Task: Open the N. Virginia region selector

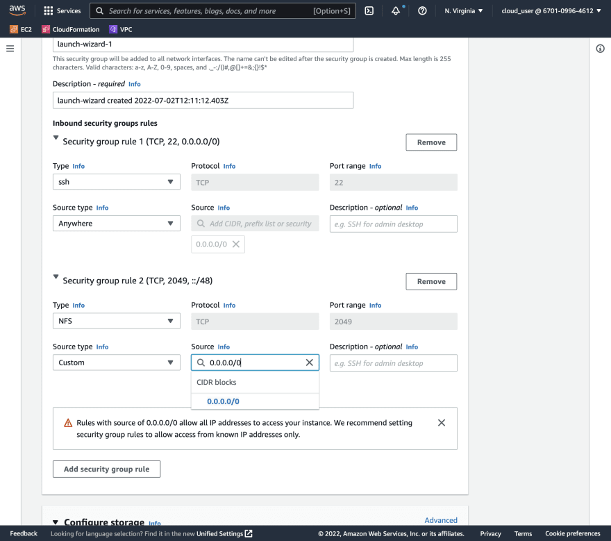Action: tap(464, 11)
